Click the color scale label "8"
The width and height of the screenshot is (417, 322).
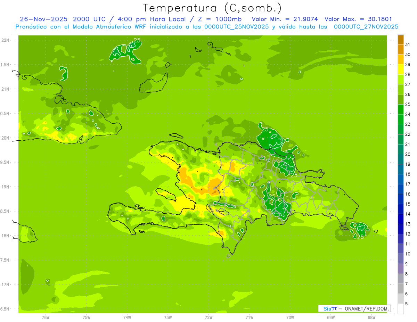407,274
